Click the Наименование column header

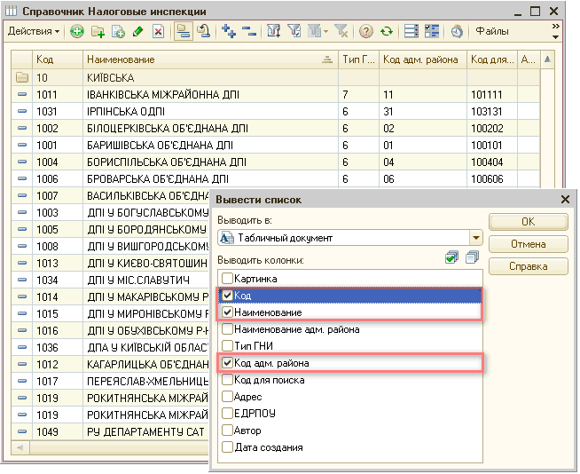tap(210, 59)
